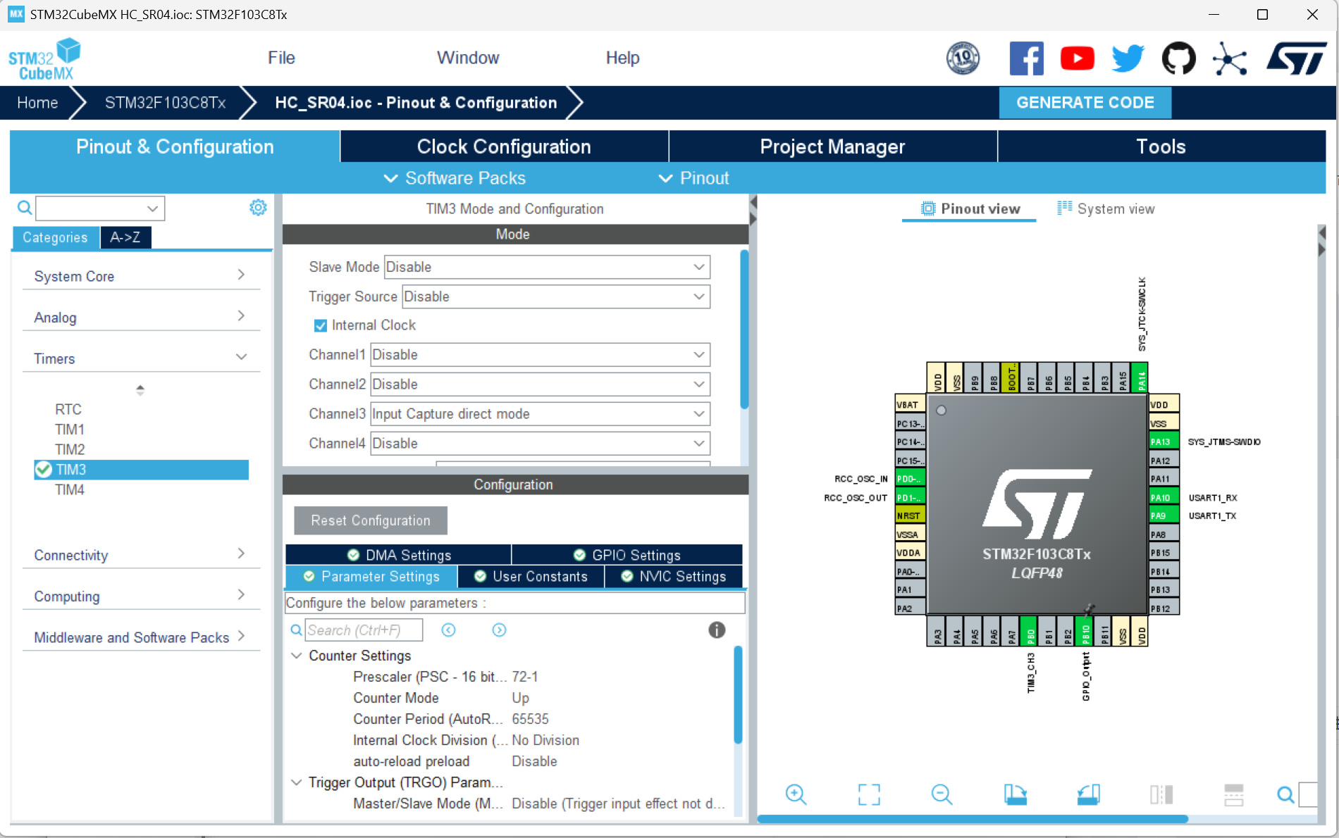1339x838 pixels.
Task: Open the ST Facebook page icon
Action: pyautogui.click(x=1026, y=58)
